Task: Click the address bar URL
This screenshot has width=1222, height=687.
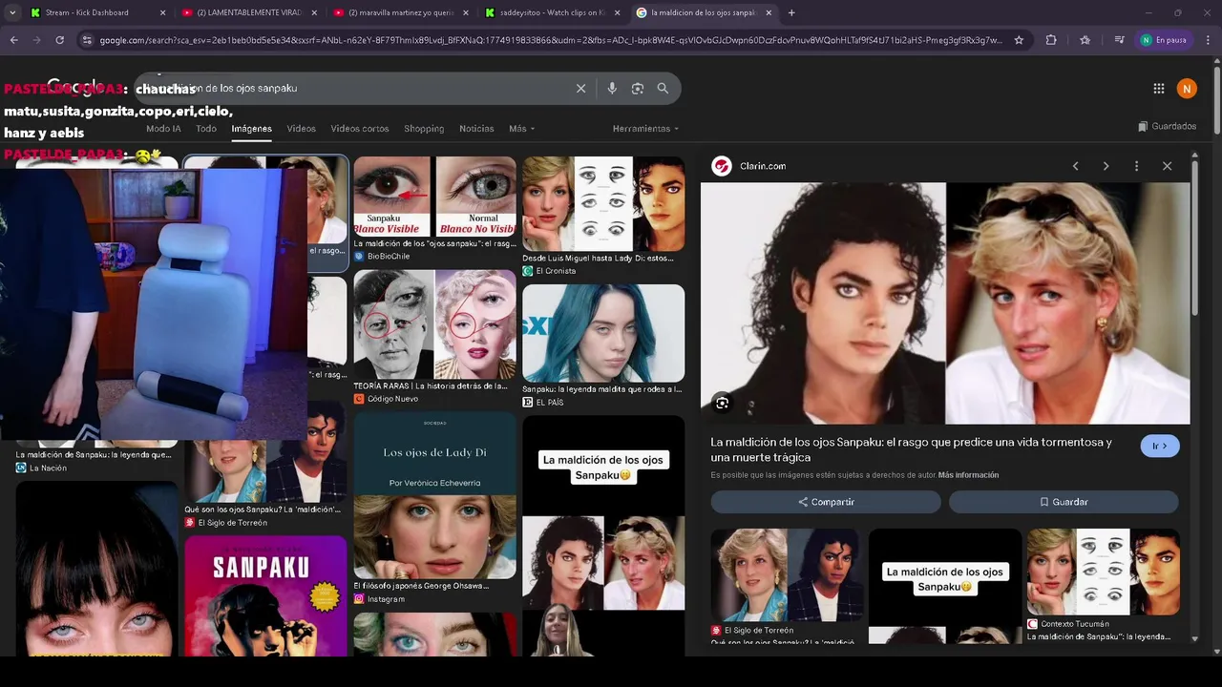Action: click(551, 40)
